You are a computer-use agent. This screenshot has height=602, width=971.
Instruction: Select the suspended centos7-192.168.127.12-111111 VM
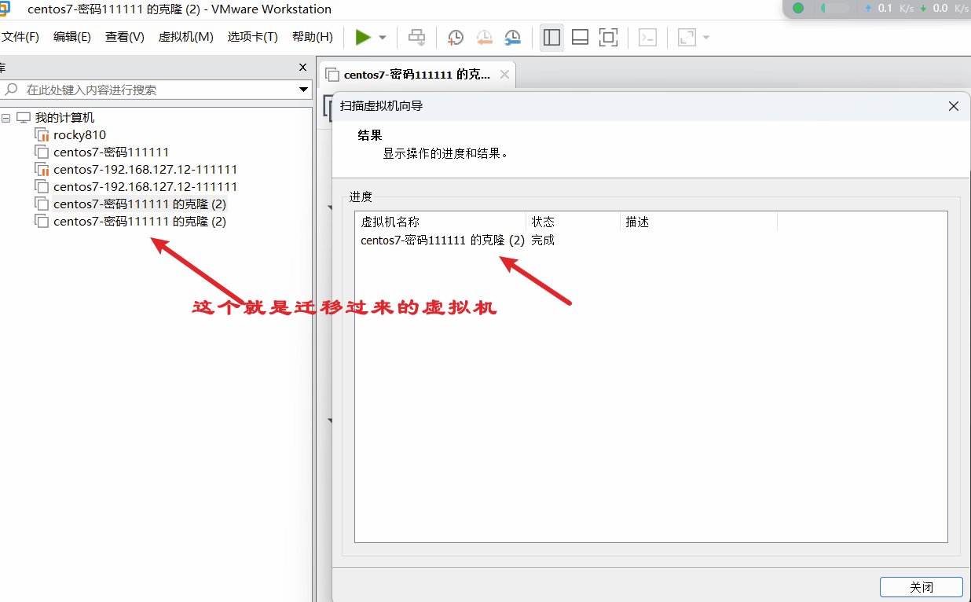pos(145,169)
